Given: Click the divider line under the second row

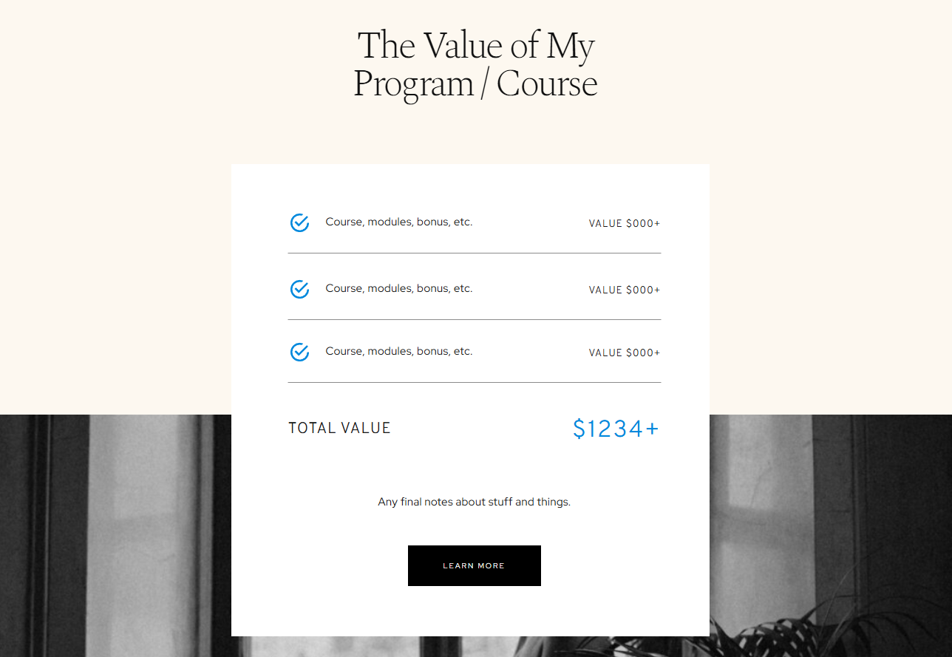Looking at the screenshot, I should click(x=474, y=319).
